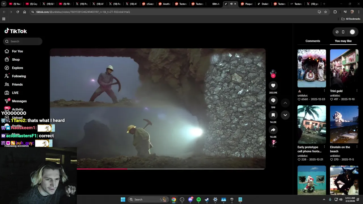Screen dimensions: 363x204
Task: Click in the TikTok search field
Action: point(23,41)
